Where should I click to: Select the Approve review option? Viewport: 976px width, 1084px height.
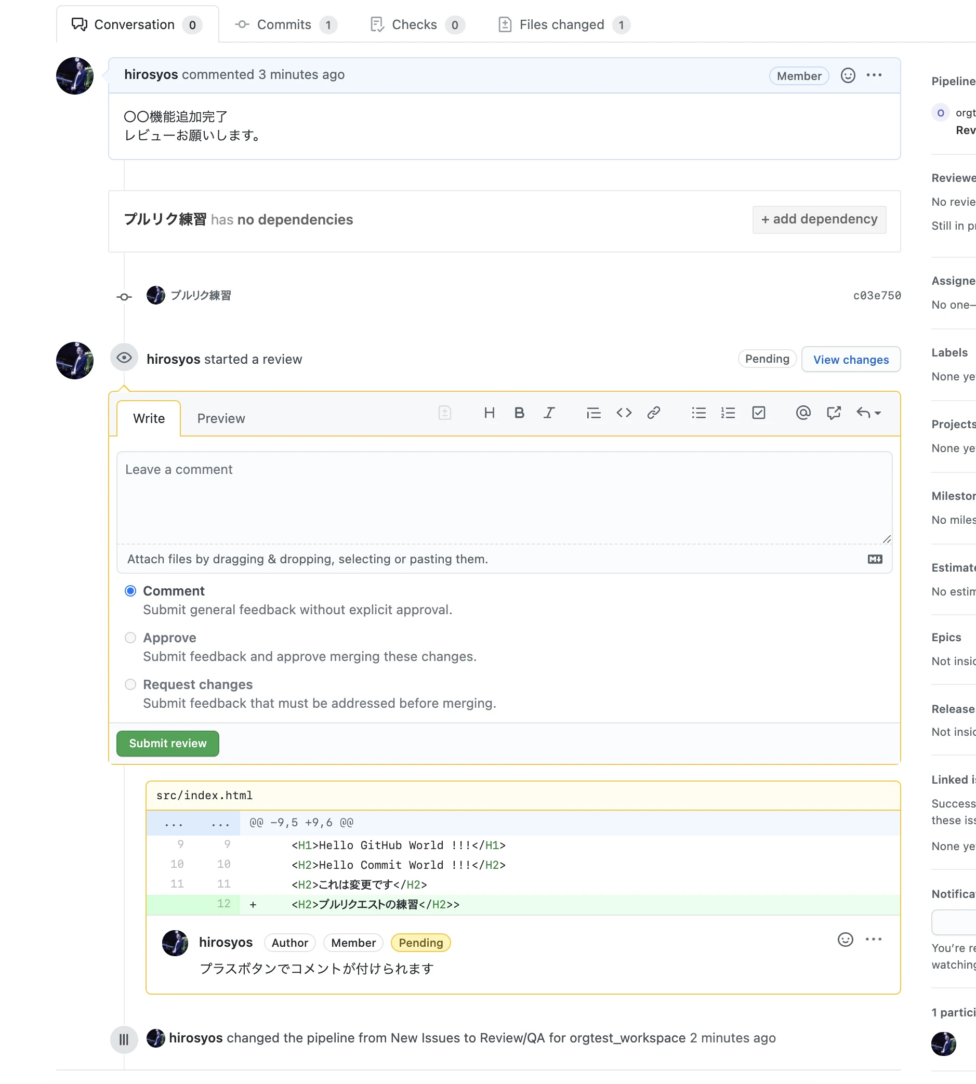pyautogui.click(x=130, y=638)
